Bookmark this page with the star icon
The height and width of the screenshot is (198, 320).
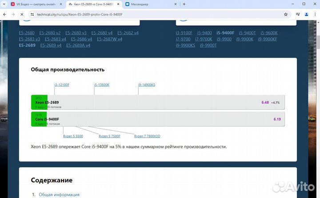click(286, 15)
